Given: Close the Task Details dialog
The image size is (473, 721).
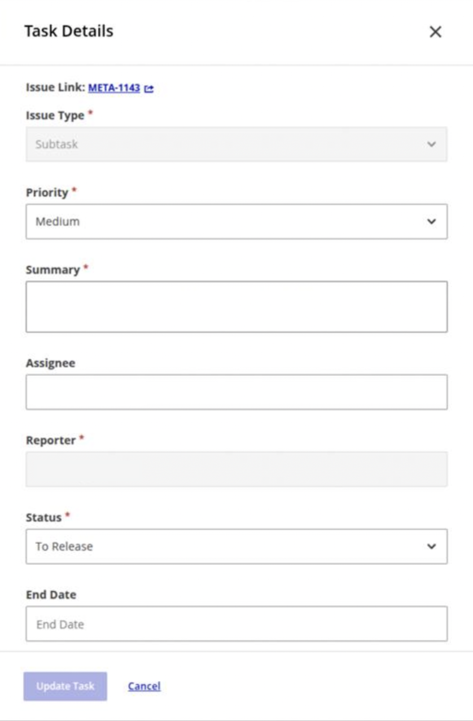Looking at the screenshot, I should pos(435,32).
